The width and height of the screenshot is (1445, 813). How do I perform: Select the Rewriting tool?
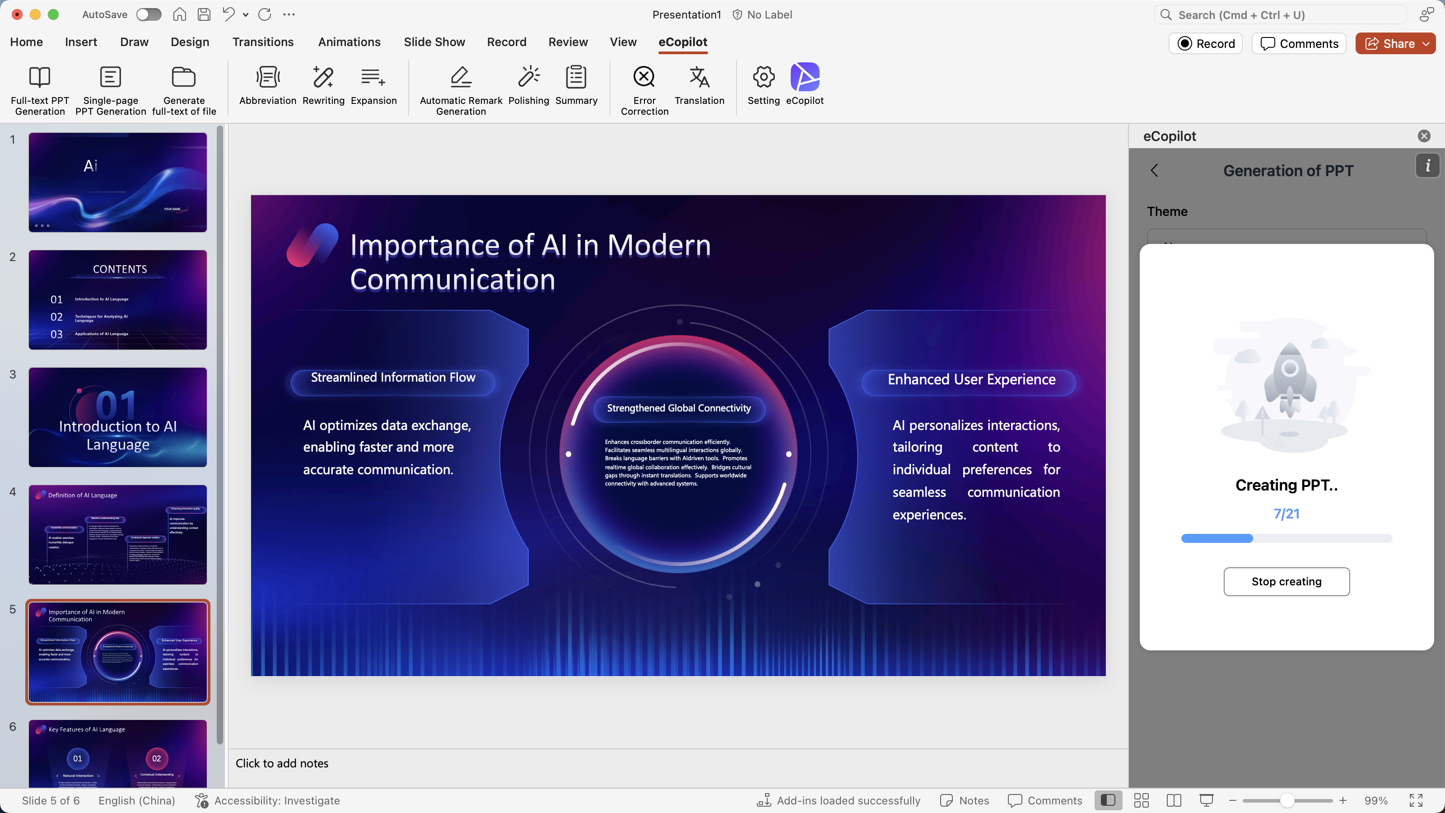pyautogui.click(x=323, y=77)
